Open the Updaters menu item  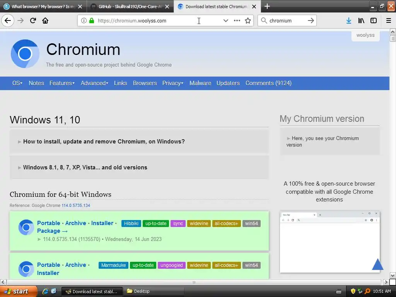tap(228, 83)
